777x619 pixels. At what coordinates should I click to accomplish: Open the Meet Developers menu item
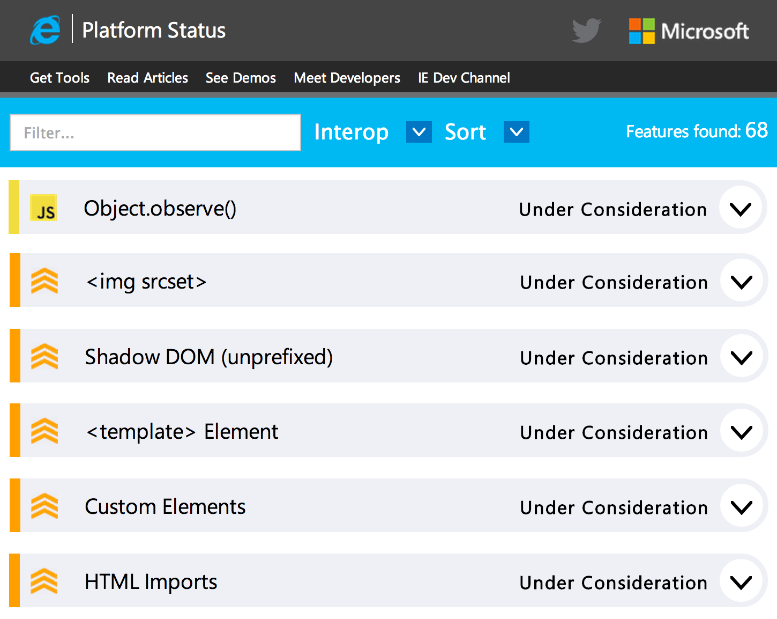click(347, 78)
